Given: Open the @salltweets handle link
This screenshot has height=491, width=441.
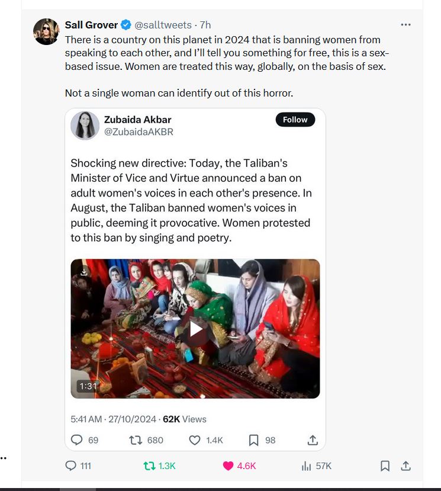Looking at the screenshot, I should point(163,25).
